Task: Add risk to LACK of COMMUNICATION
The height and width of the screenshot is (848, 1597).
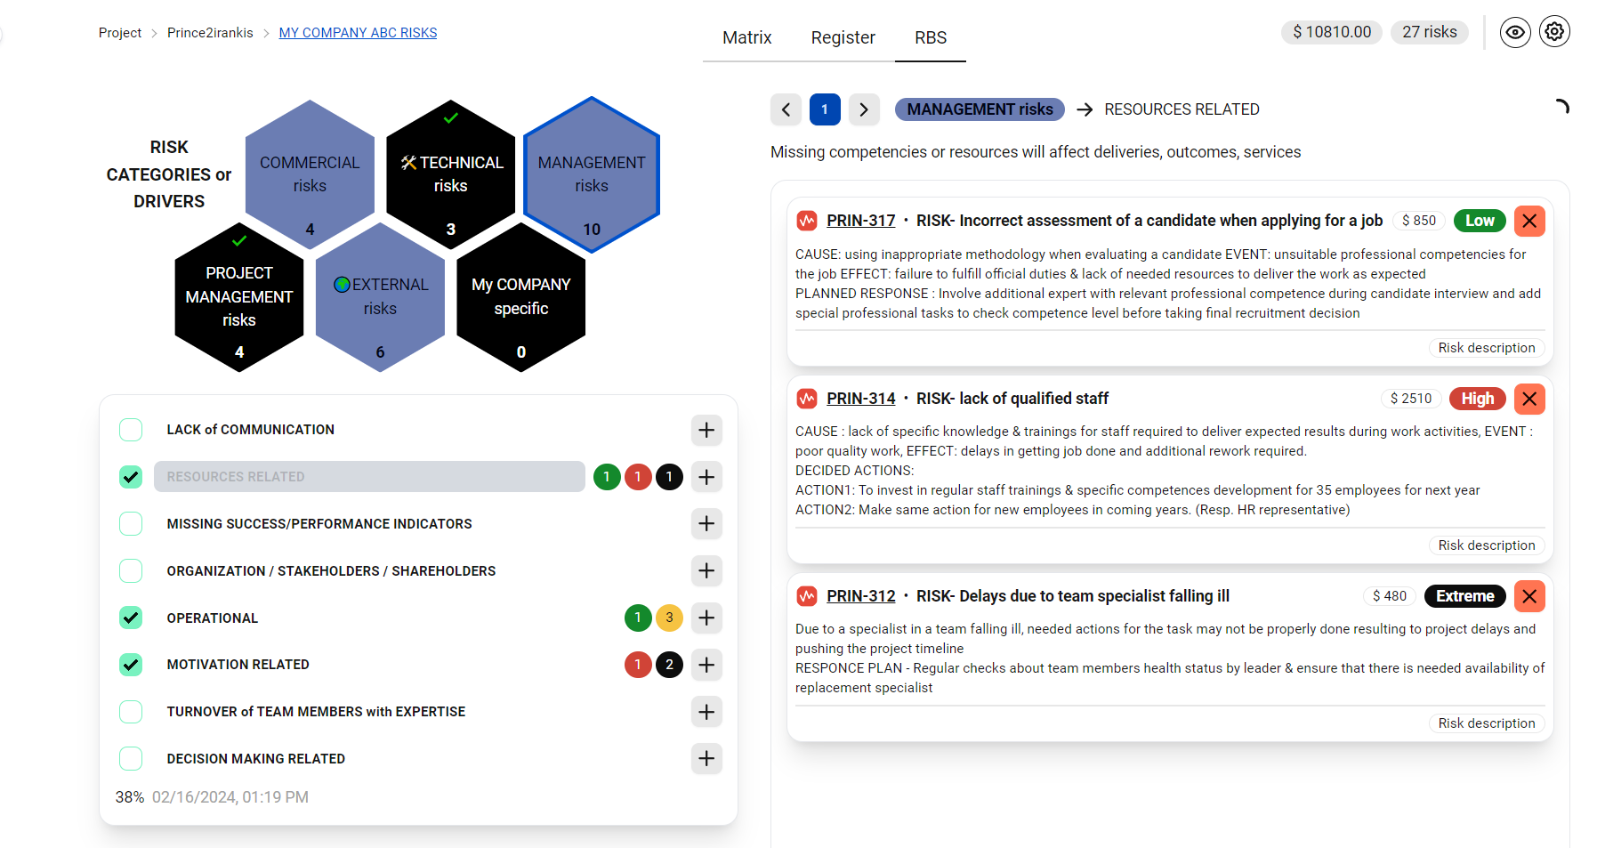Action: (x=706, y=430)
